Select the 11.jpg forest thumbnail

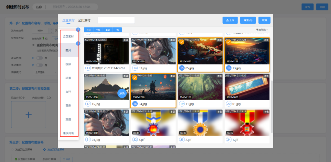click(200, 87)
